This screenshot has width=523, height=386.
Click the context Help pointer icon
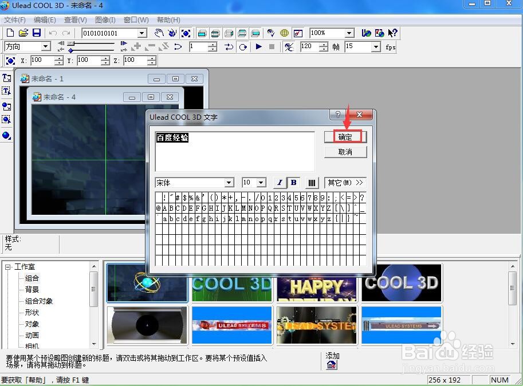[x=392, y=33]
